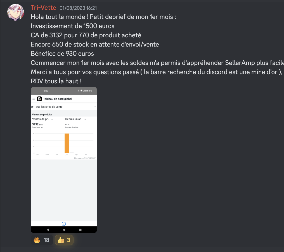This screenshot has width=284, height=252.
Task: Open Tri-Vette username profile
Action: [x=44, y=8]
